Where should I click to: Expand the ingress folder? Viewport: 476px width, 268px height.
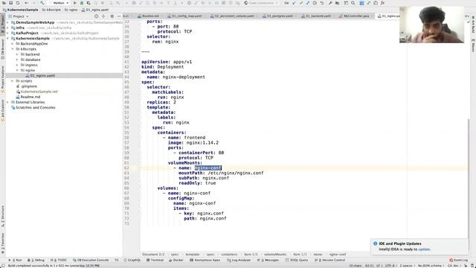[x=17, y=65]
